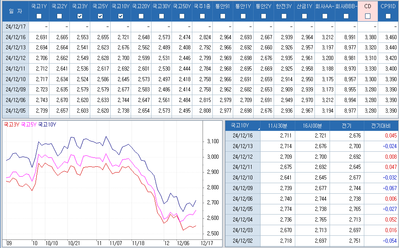Turn on the 국고30Y checkbox

coord(162,16)
